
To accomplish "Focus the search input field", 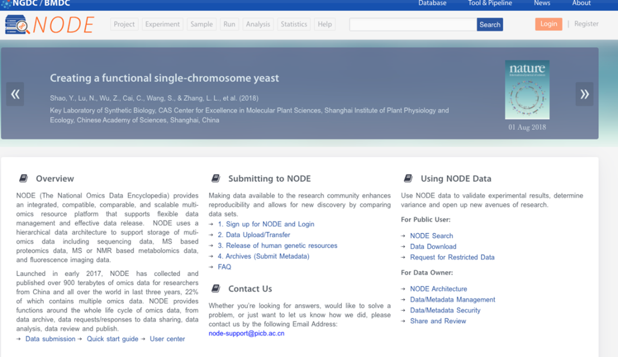I will [413, 25].
